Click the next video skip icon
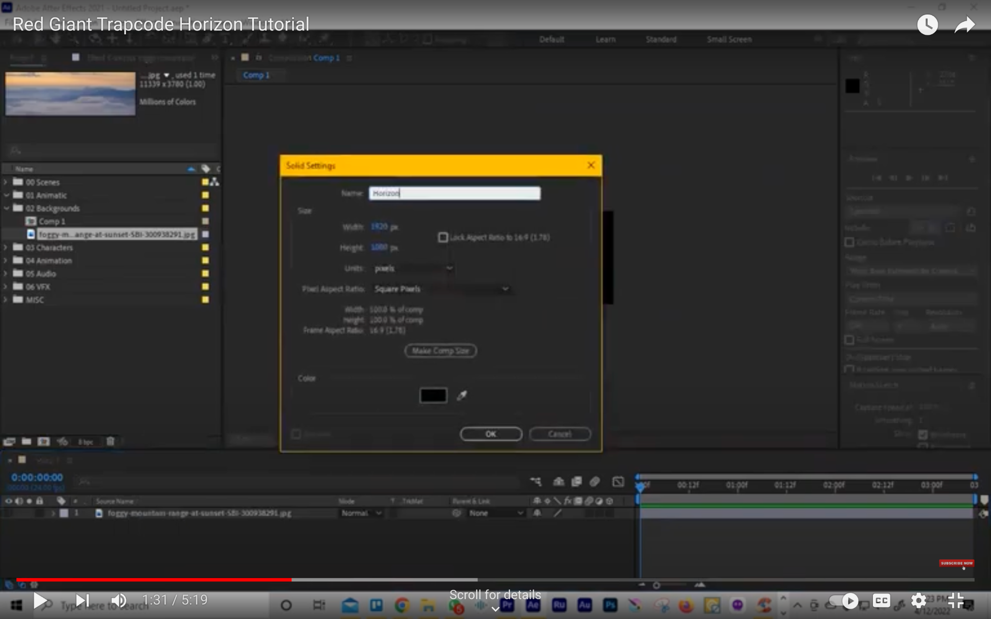This screenshot has width=991, height=619. [83, 601]
